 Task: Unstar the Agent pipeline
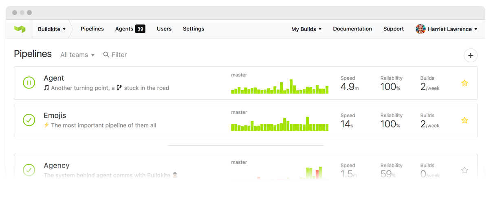click(x=465, y=83)
